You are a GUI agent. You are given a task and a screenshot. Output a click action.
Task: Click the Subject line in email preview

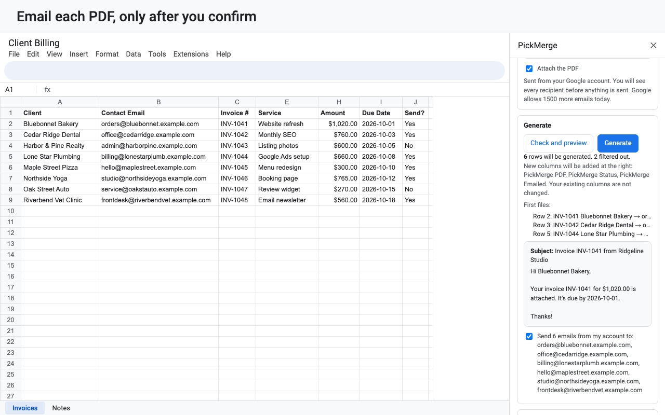click(x=587, y=255)
